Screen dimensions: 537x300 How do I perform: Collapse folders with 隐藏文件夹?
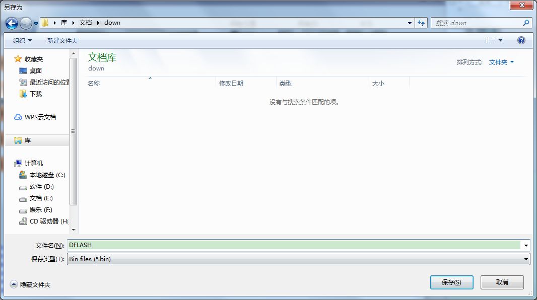(x=30, y=284)
